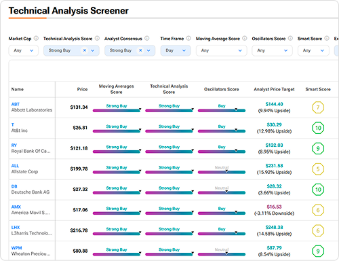Click Allstate price target $231.58
This screenshot has width=339, height=261.
coord(274,166)
